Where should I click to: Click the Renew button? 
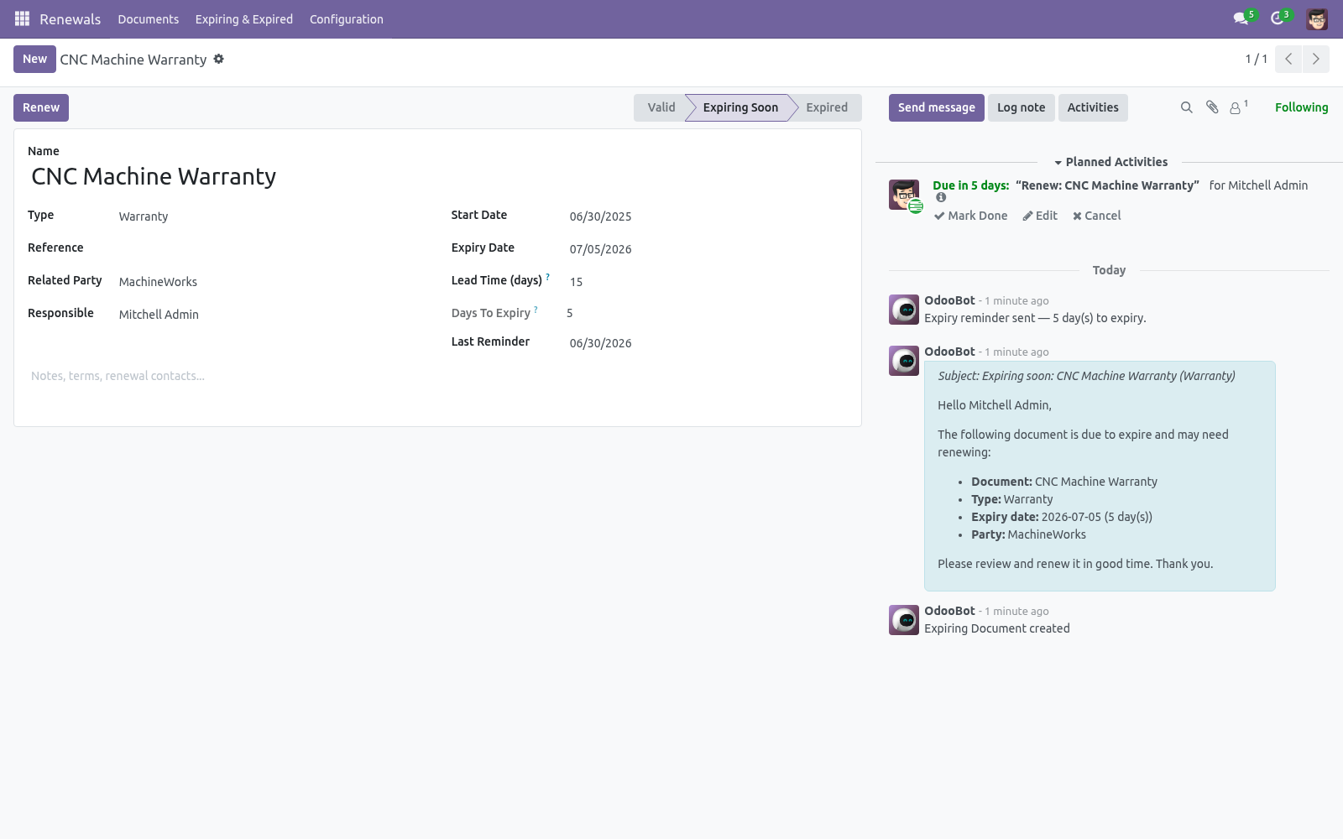[41, 107]
